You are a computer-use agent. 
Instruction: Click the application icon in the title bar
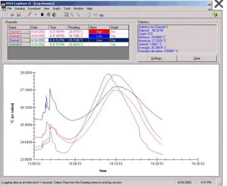3,3
